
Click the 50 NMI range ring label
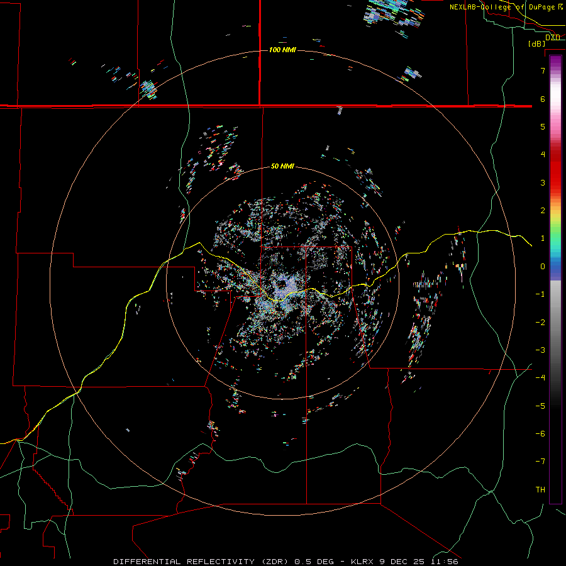pos(282,166)
